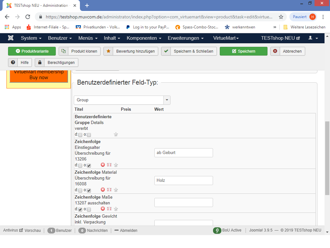The image size is (330, 248).
Task: Click the green Speichern button
Action: [243, 51]
